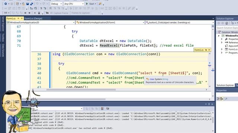Viewport: 238px width, 133px height.
Task: Click the Open File folder icon
Action: (x=23, y=4)
